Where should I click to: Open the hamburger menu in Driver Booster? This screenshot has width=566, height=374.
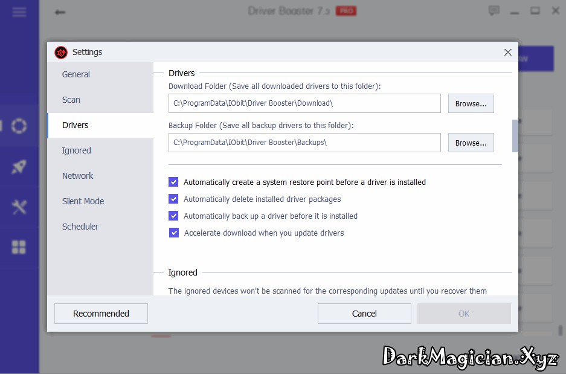(19, 12)
